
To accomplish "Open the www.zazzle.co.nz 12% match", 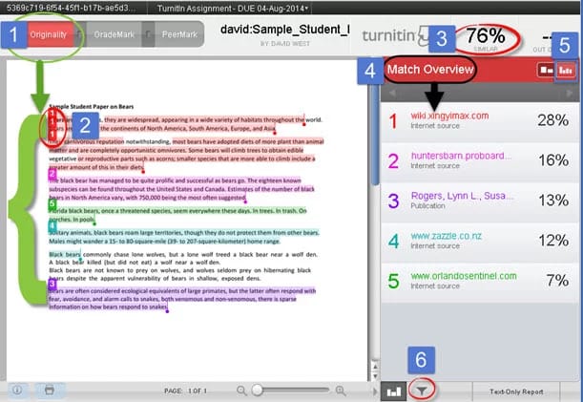I will point(480,242).
